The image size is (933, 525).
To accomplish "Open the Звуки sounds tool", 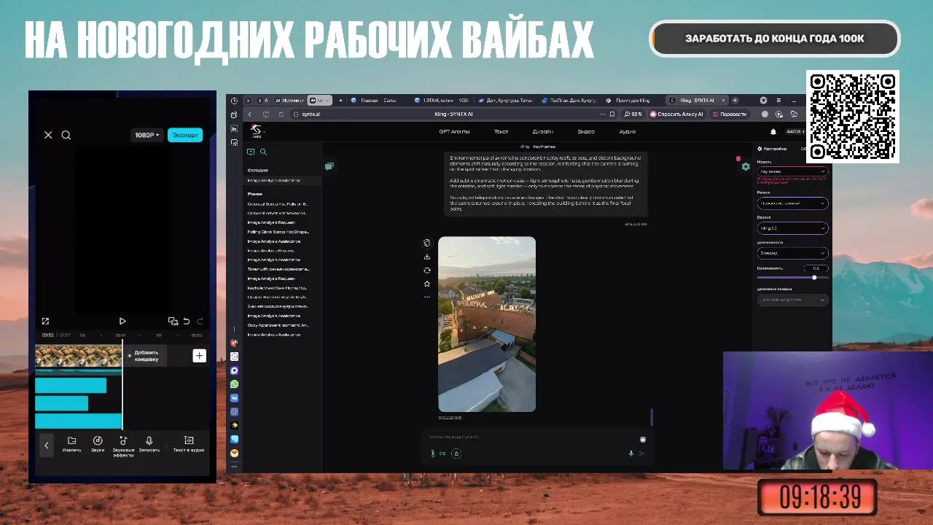I will coord(98,444).
